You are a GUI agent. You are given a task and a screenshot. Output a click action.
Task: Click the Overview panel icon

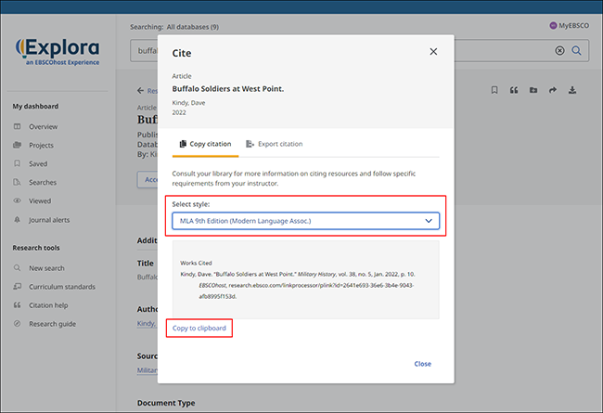tap(17, 126)
